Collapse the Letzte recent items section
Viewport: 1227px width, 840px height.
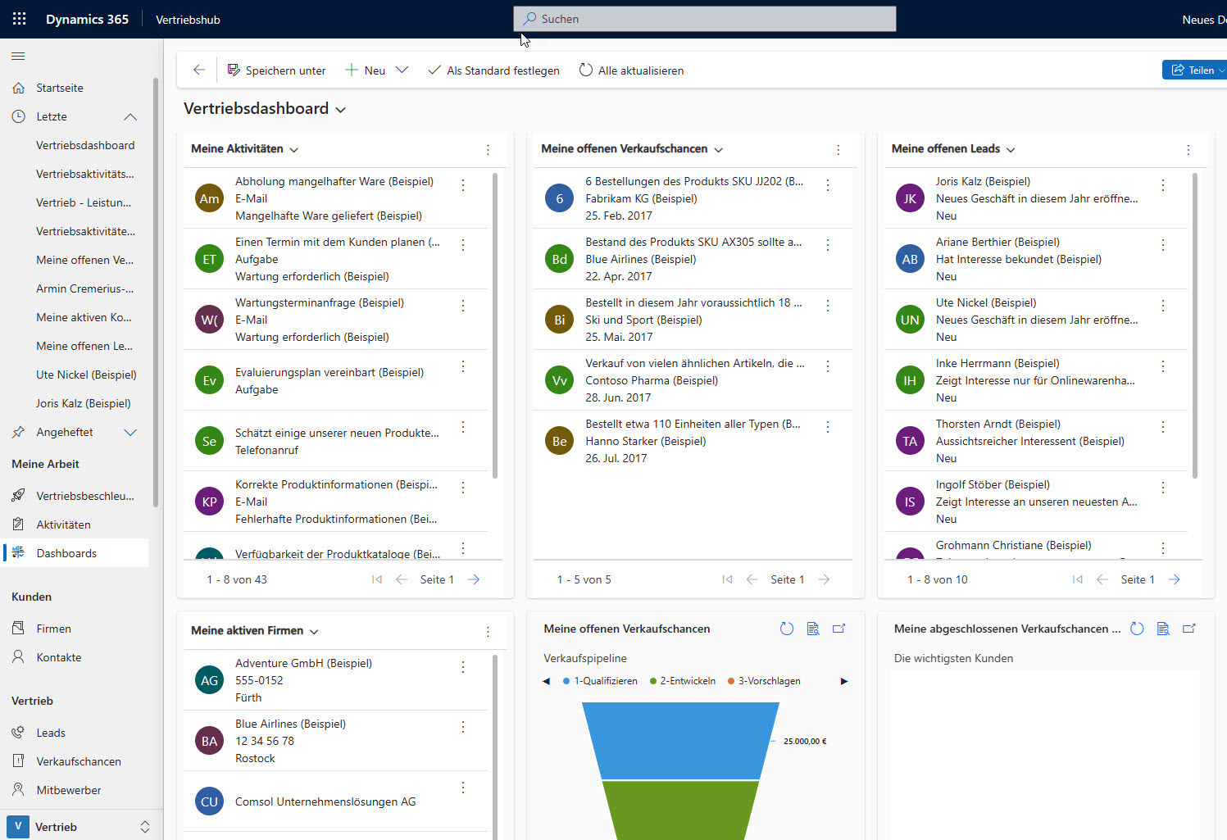click(130, 117)
